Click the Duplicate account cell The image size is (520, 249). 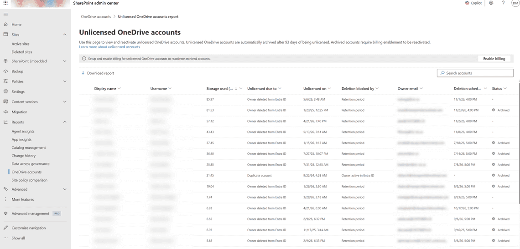(260, 176)
